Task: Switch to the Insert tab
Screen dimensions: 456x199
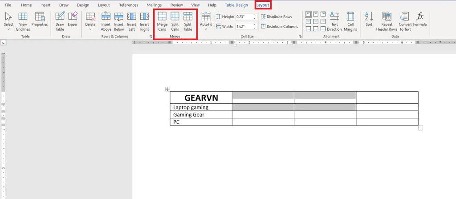Action: [45, 5]
